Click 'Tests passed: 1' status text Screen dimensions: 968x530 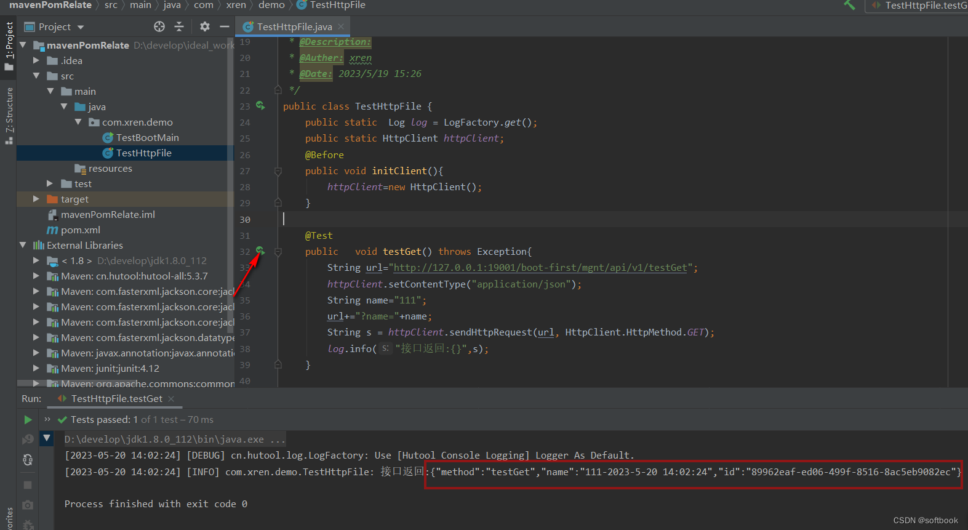[104, 419]
